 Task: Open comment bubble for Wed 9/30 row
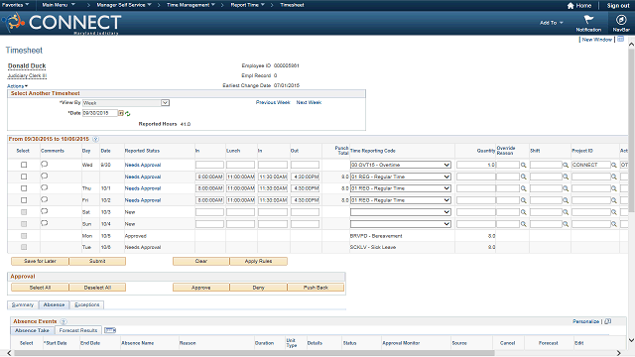44,164
